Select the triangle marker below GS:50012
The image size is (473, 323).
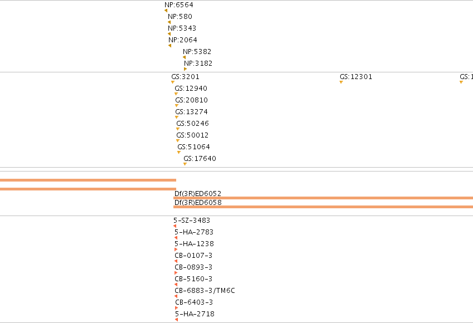(x=178, y=141)
